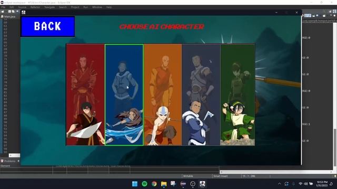The image size is (337, 189).
Task: Open Eclipse IDE from the taskbar
Action: (183, 184)
